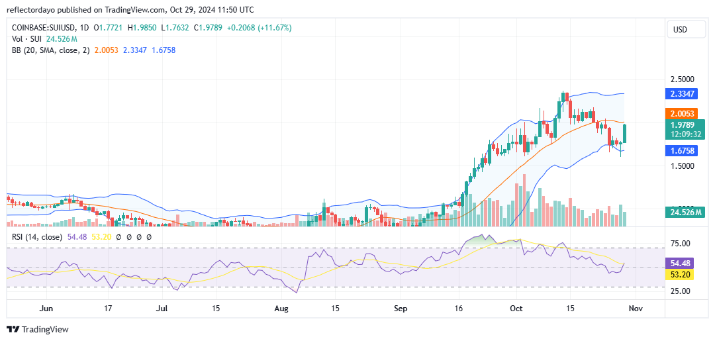Select the RSI (14, close) legend
This screenshot has height=341, width=715.
pyautogui.click(x=37, y=237)
